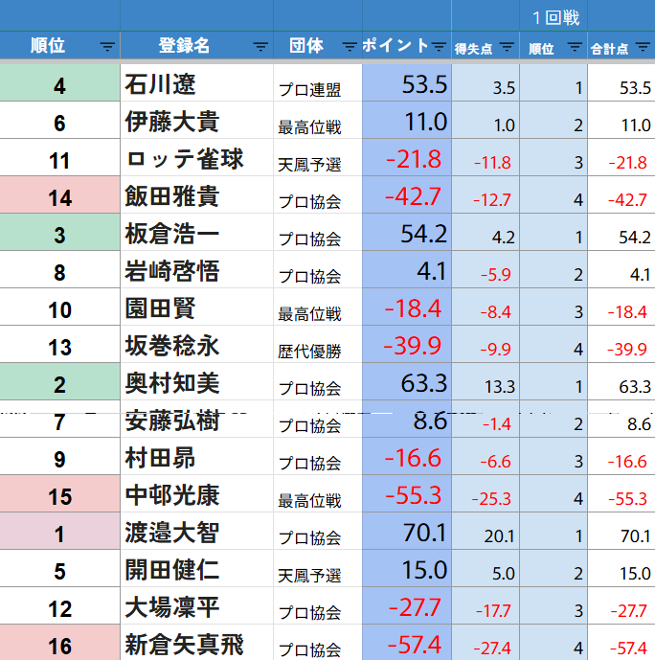Click 得失点 cell -27.4
This screenshot has height=660, width=655.
pyautogui.click(x=486, y=643)
